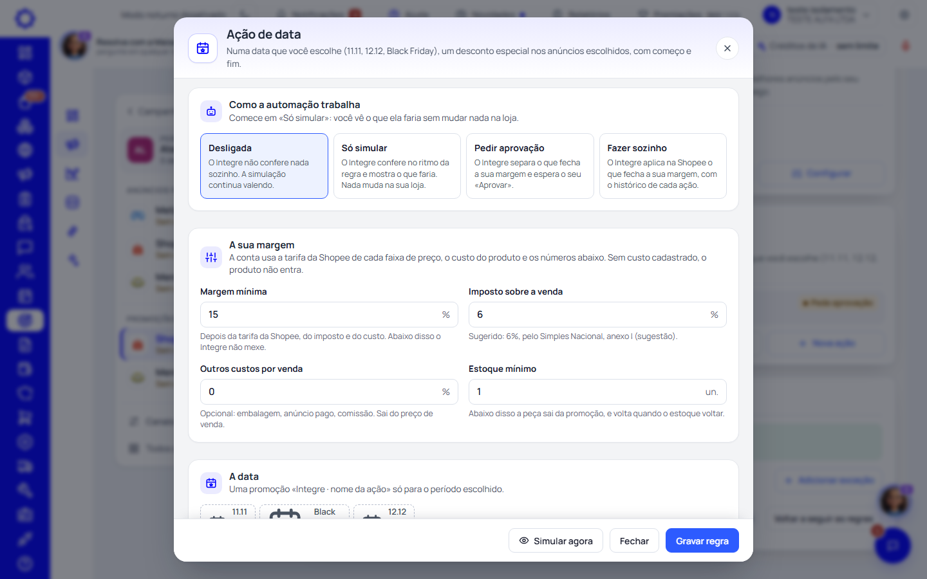
Task: Close the Ação de data dialog with X
Action: click(x=727, y=48)
